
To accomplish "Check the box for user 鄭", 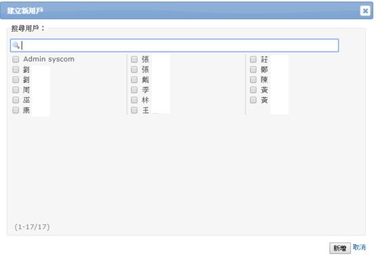I will 253,70.
